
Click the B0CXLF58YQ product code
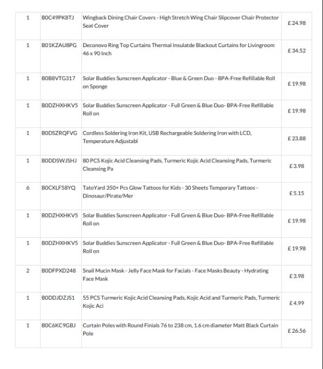point(58,188)
